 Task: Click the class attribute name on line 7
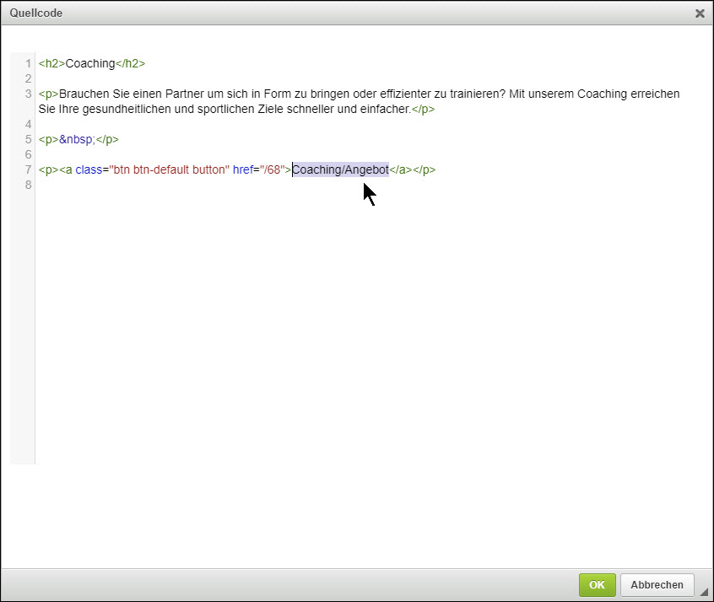[89, 169]
